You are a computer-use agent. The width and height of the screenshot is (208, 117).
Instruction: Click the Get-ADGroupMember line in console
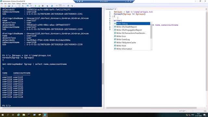34,64
